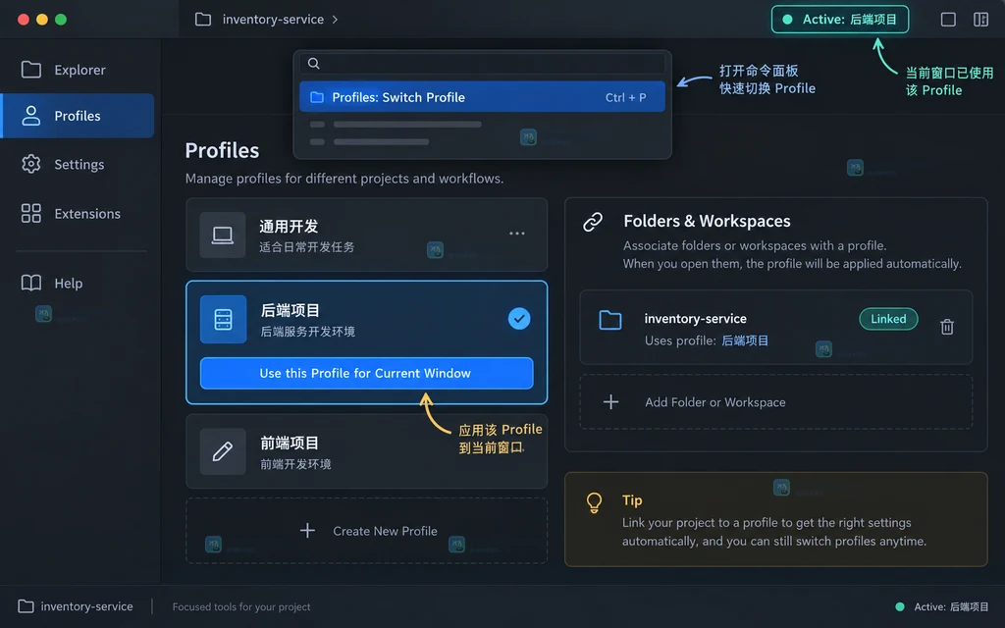Viewport: 1005px width, 628px height.
Task: Delete the inventory-service link with trash icon
Action: [x=947, y=327]
